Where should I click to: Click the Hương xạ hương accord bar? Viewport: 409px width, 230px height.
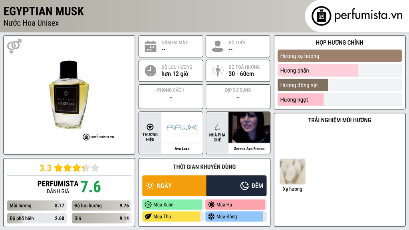click(x=340, y=56)
